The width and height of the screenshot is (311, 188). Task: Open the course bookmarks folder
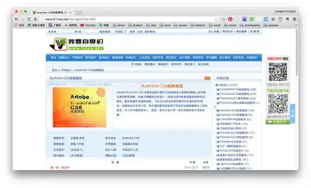(180, 25)
